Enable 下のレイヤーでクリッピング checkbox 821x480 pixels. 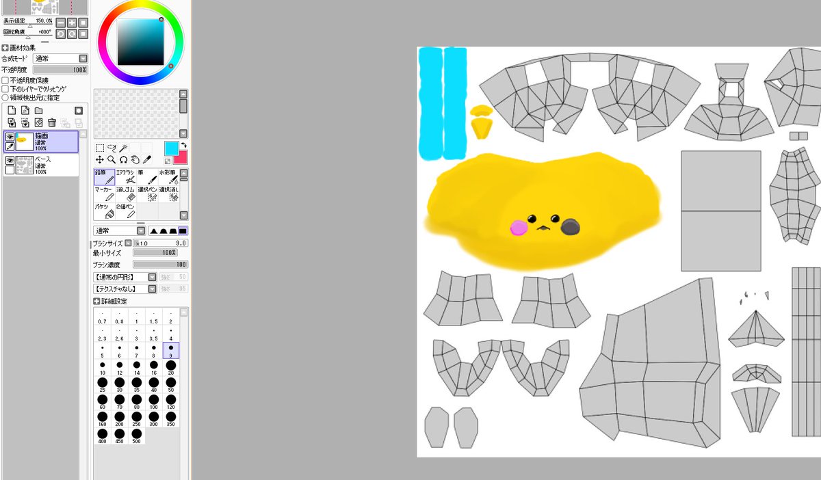5,89
